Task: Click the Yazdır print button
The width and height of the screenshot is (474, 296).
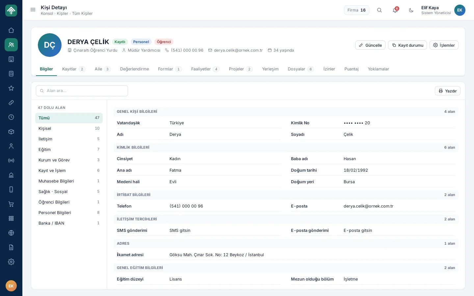Action: (x=448, y=91)
